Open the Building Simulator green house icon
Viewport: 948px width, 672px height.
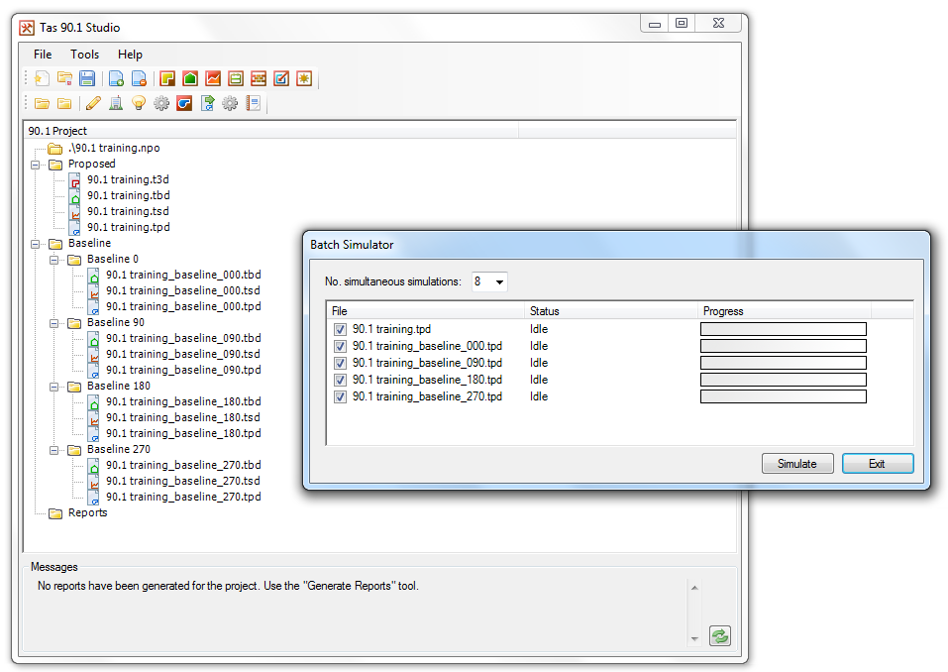pyautogui.click(x=190, y=78)
